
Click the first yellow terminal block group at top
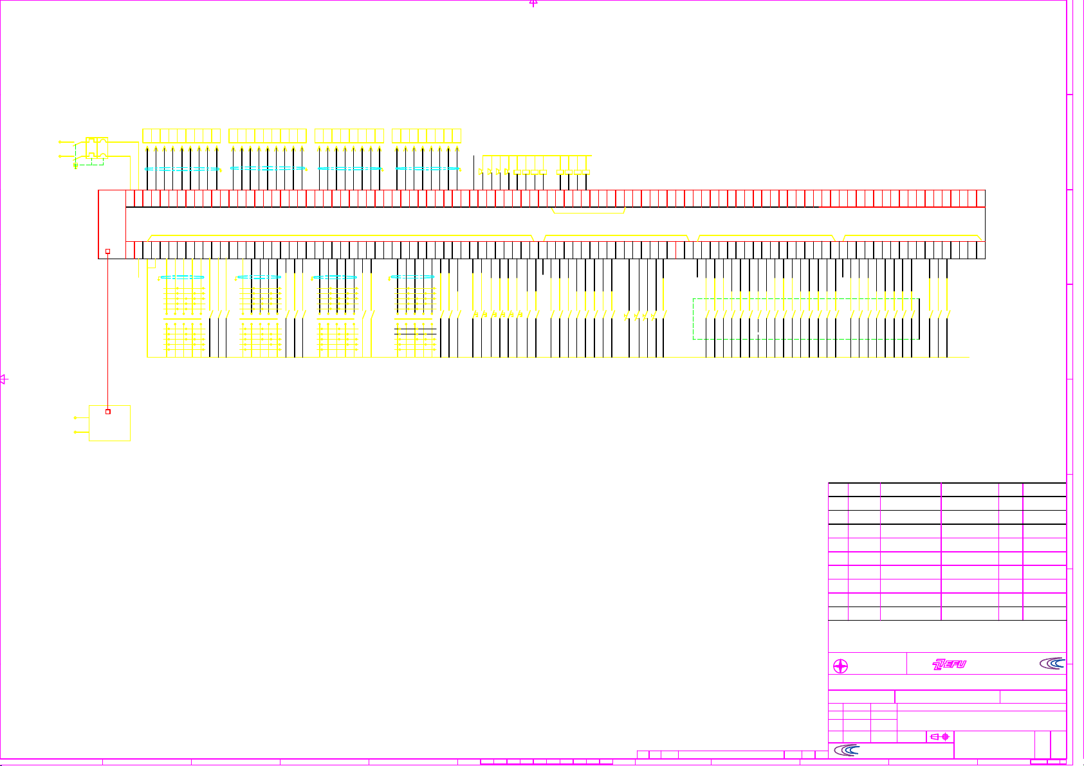[181, 136]
